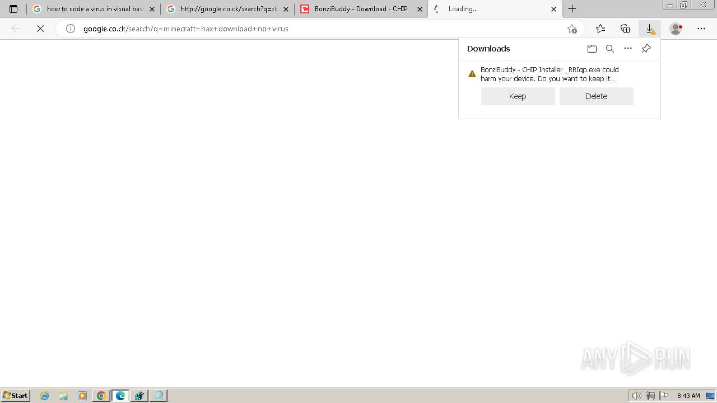The image size is (717, 403).
Task: Stop loading the page
Action: (40, 29)
